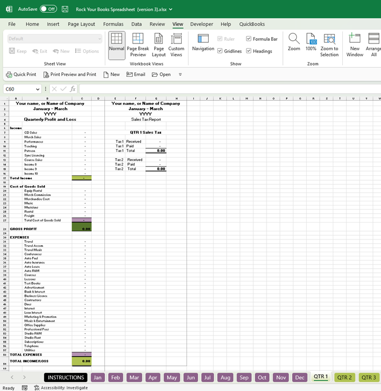Click Zoom to Selection

(x=329, y=45)
